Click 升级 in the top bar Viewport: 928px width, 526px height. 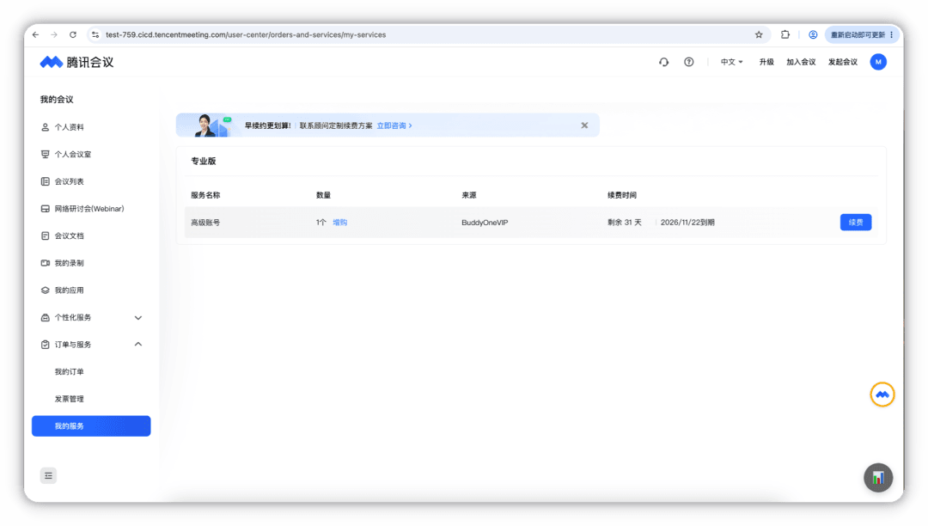[766, 62]
